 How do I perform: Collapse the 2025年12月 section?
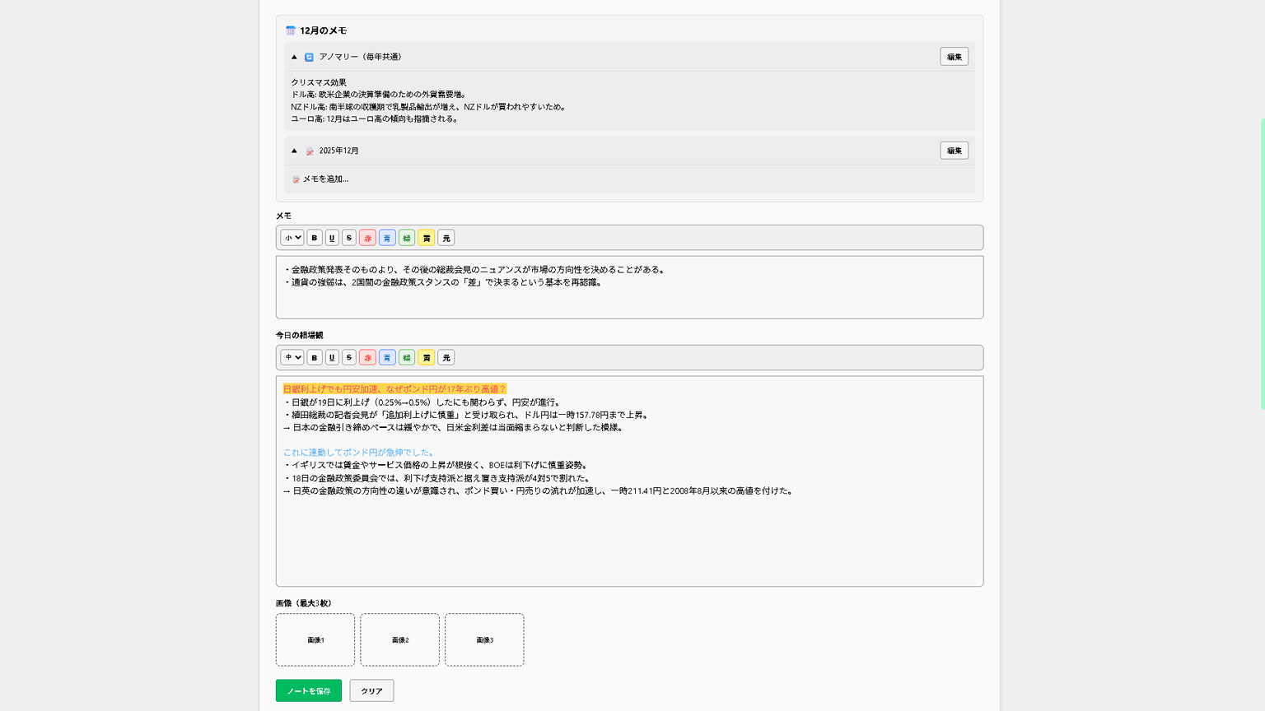[x=294, y=151]
